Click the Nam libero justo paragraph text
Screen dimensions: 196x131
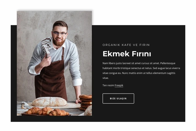[141, 70]
